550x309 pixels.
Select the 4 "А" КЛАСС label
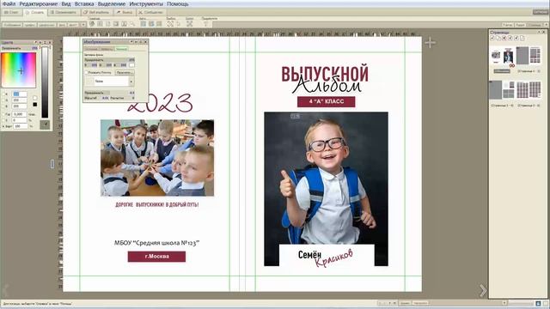327,101
